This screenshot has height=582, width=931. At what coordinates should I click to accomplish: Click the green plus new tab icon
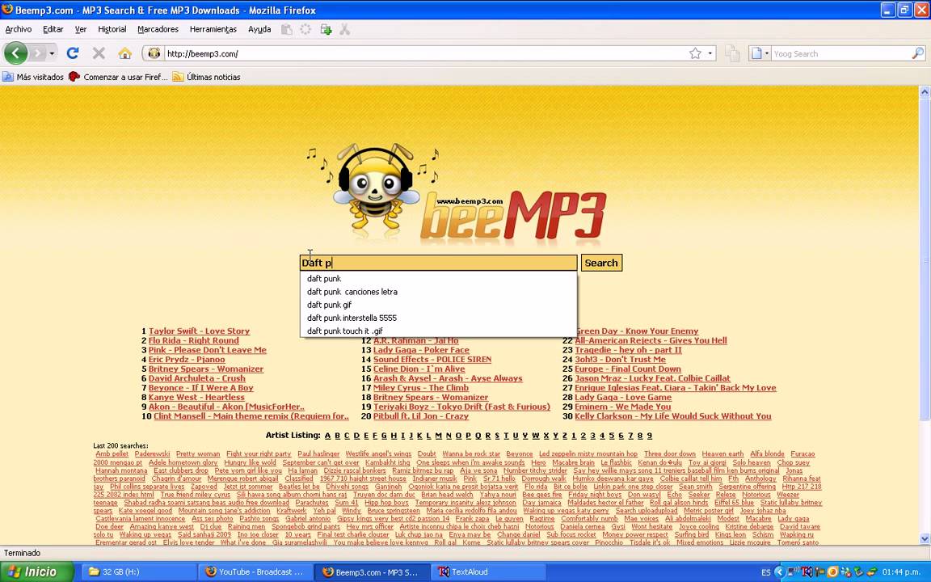coord(326,29)
